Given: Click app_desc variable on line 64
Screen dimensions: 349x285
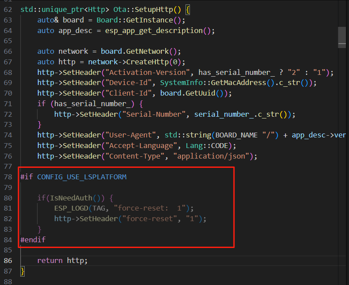Looking at the screenshot, I should pyautogui.click(x=75, y=31).
